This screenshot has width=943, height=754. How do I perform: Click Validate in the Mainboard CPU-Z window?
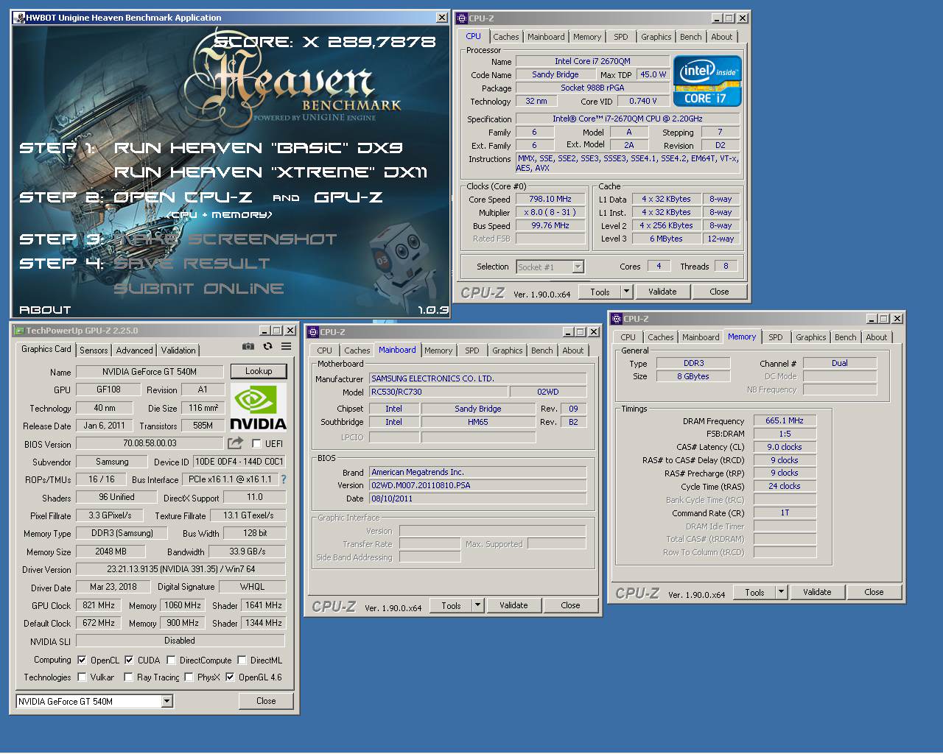click(513, 605)
